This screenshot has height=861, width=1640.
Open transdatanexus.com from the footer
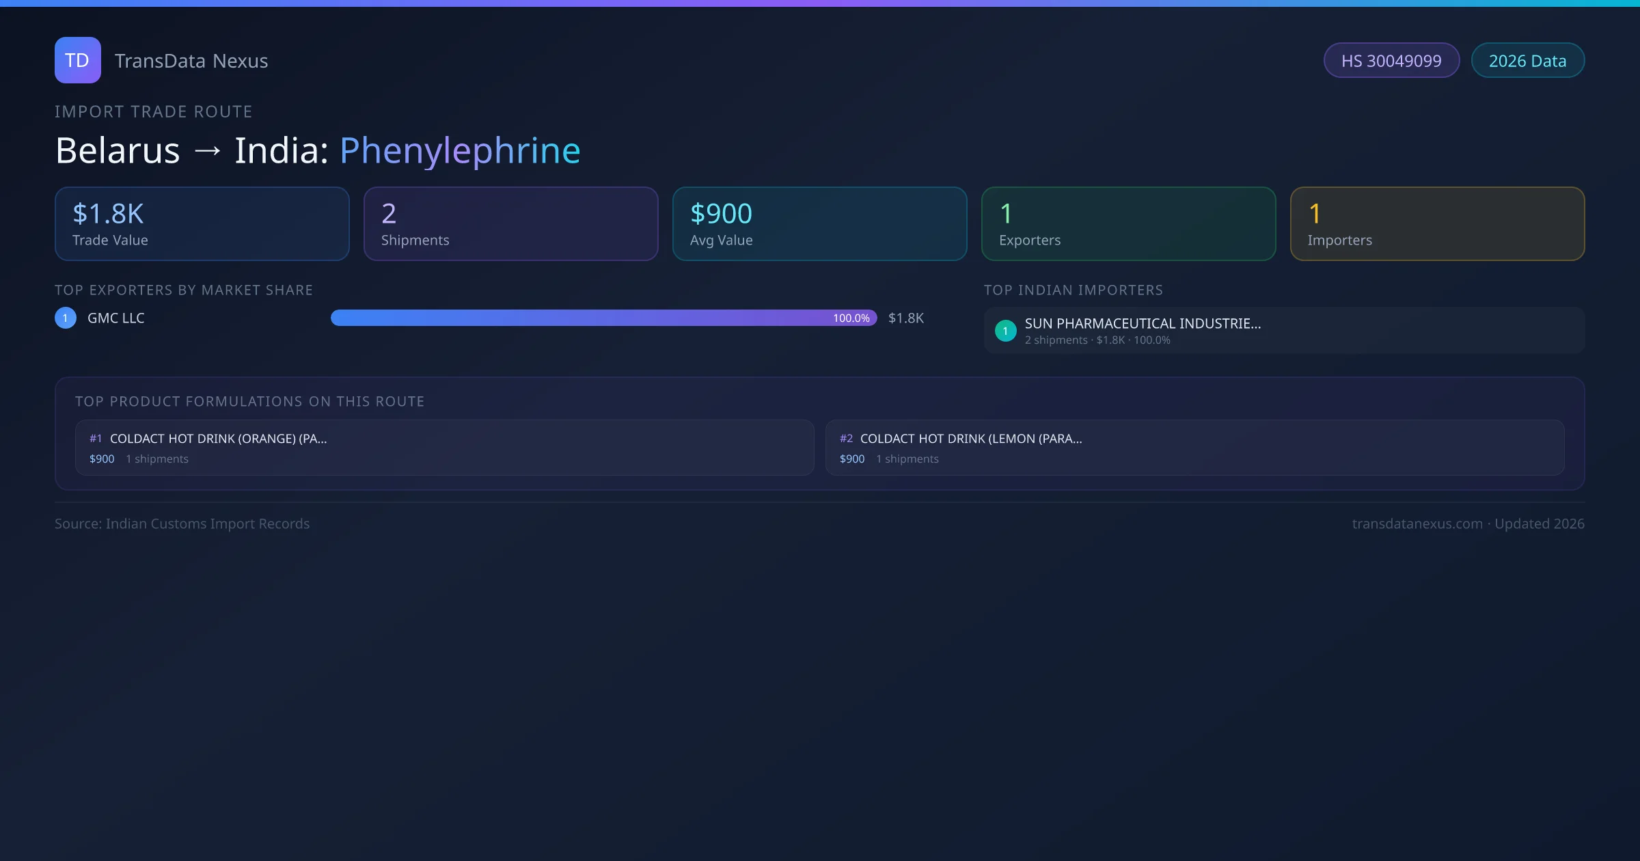click(1417, 523)
